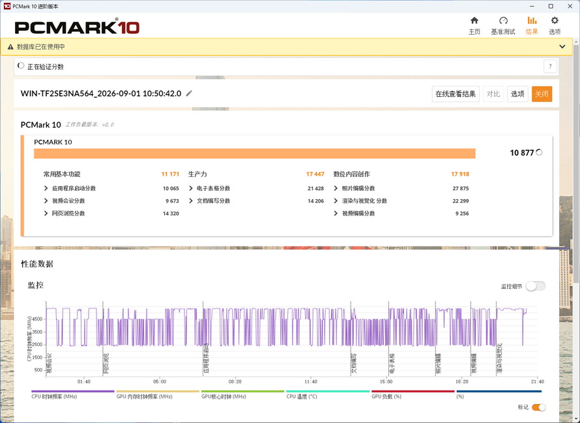Click the 网页浏览 chart marker
The width and height of the screenshot is (580, 423).
106,362
